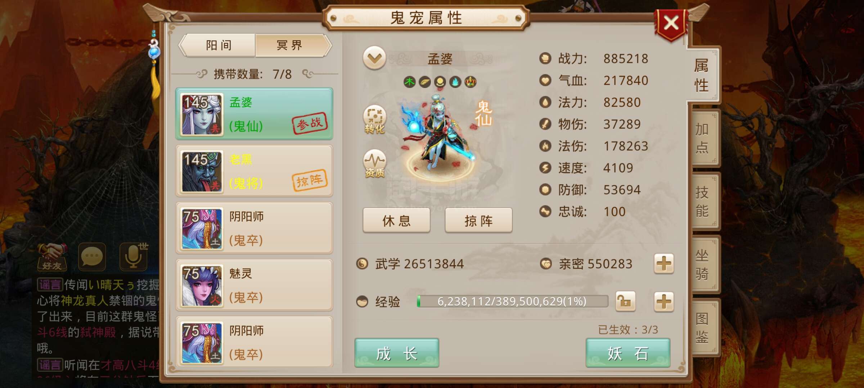Add experience with 经验 plus button

click(x=664, y=301)
